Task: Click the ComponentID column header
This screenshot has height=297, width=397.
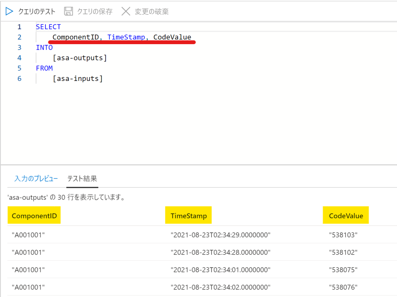Action: (x=34, y=216)
